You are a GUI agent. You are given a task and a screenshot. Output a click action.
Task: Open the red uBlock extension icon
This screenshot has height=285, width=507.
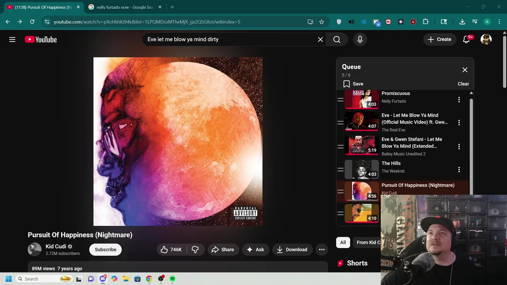413,22
